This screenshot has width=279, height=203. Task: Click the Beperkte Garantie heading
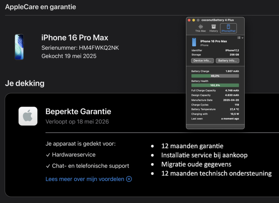(78, 112)
